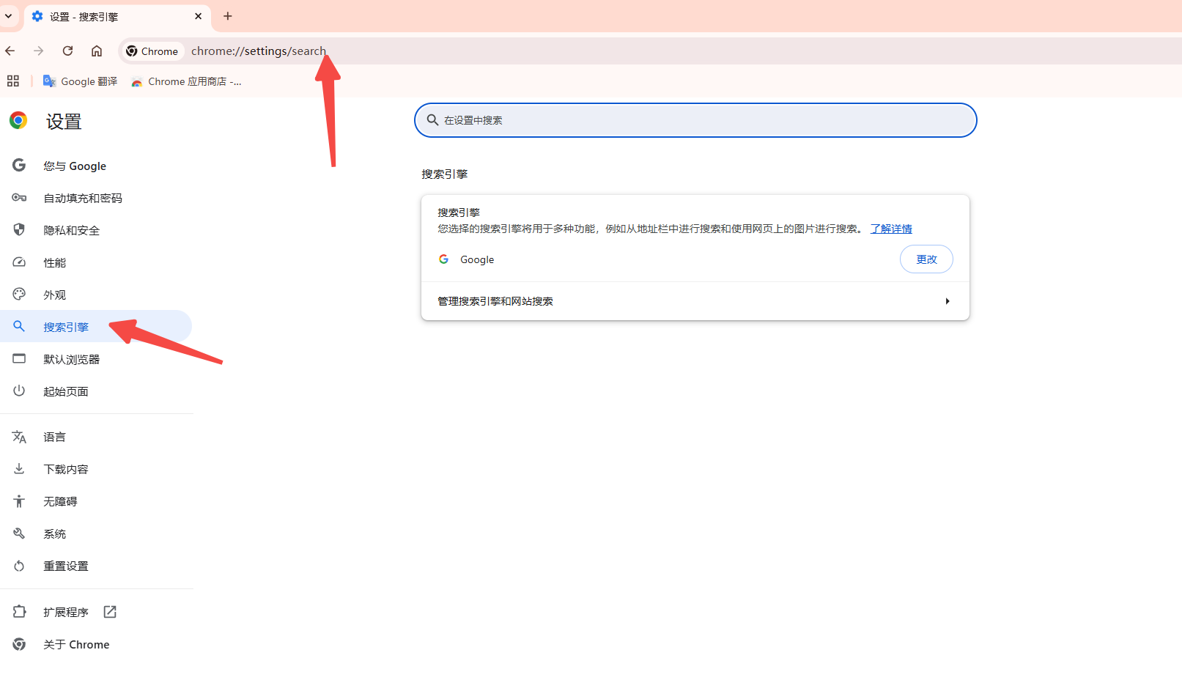Reload the current settings page
The image size is (1182, 691).
coord(67,51)
